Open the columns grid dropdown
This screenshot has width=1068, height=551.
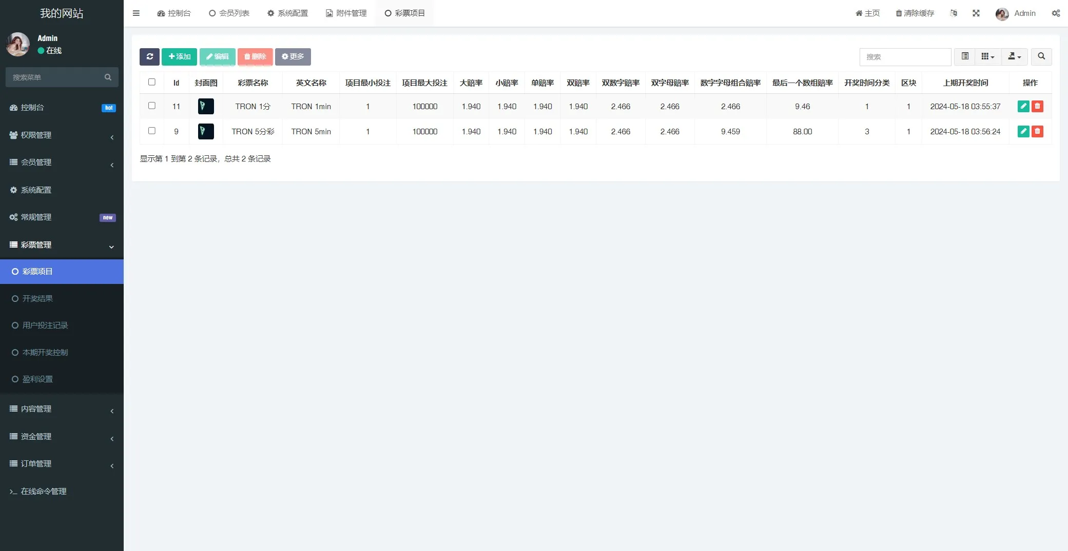(987, 56)
